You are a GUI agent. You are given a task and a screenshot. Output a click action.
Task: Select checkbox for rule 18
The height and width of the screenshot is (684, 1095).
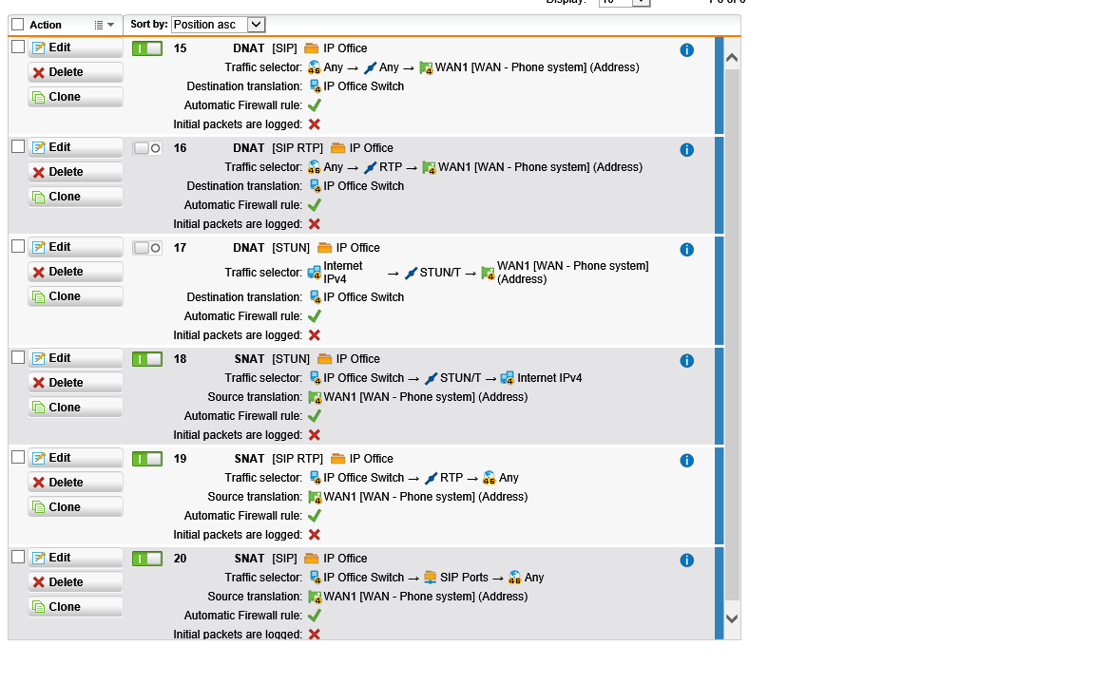click(x=18, y=357)
